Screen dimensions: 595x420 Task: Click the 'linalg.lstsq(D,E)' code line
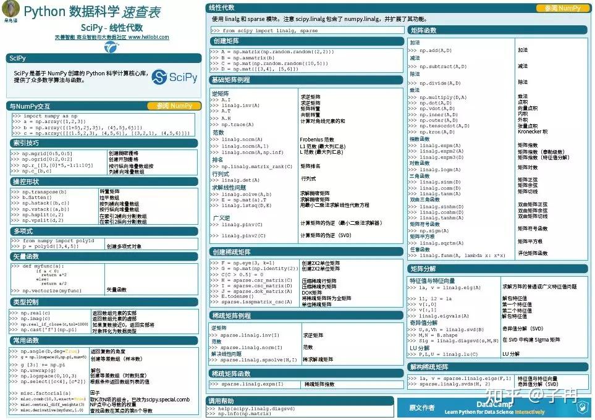(x=241, y=206)
